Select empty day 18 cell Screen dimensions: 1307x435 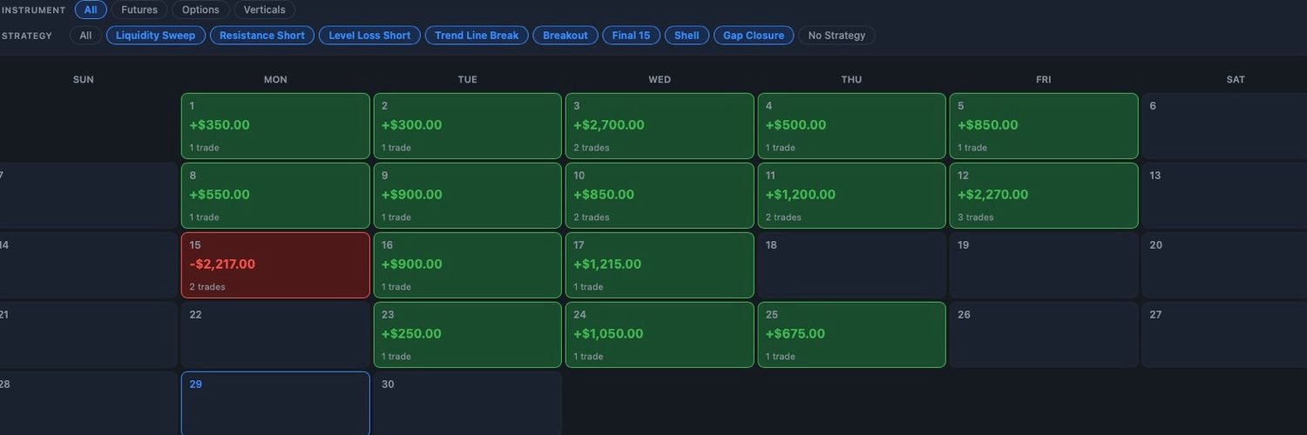pos(851,265)
